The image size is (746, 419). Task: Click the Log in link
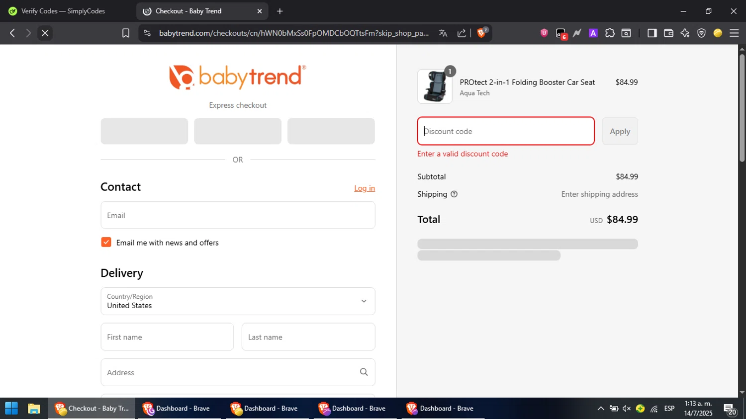(365, 188)
